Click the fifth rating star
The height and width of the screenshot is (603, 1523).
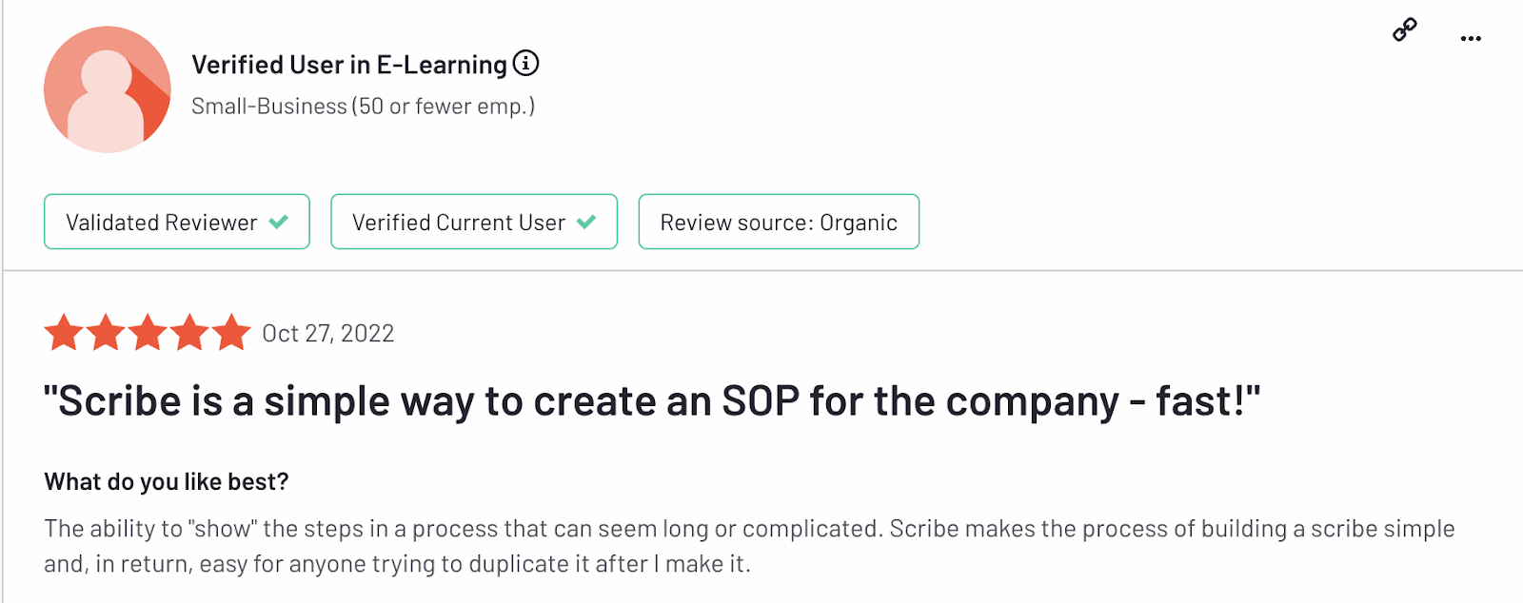click(x=231, y=333)
